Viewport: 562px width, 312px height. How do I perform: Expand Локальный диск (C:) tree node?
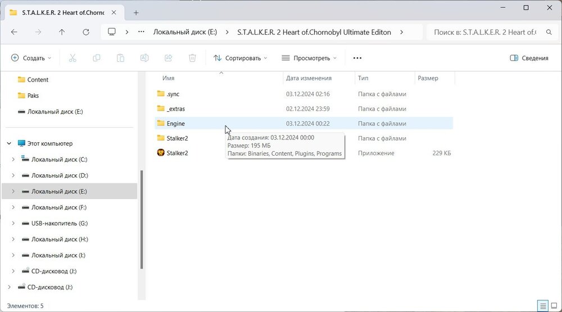[x=13, y=160]
